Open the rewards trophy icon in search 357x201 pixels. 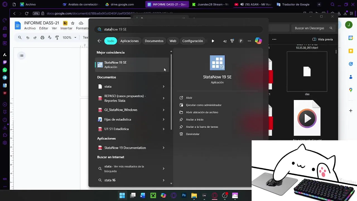[232, 41]
